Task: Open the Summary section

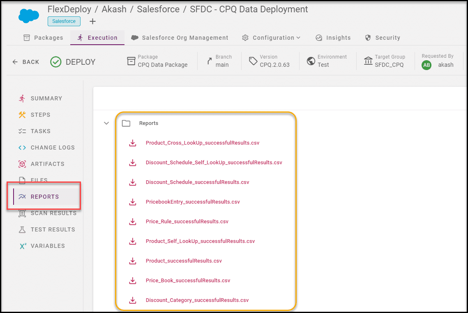Action: pyautogui.click(x=40, y=98)
